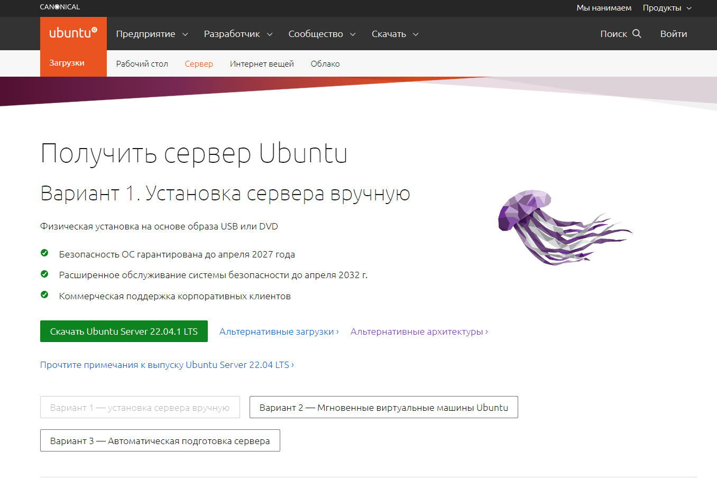
Task: Click the search magnifier icon
Action: 637,33
